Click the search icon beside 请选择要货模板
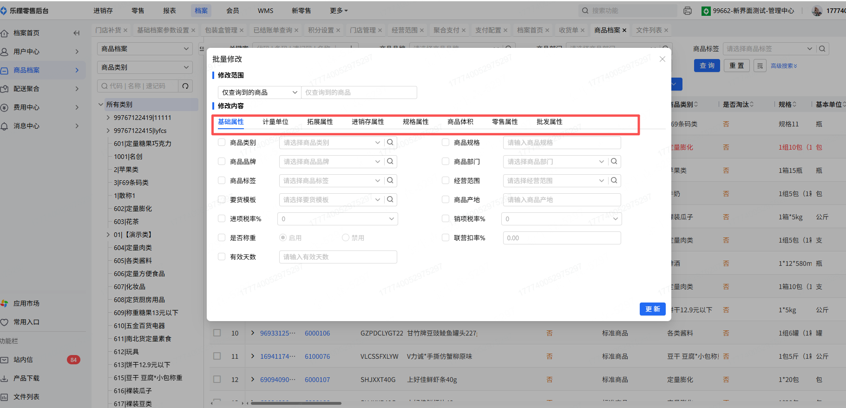 390,200
